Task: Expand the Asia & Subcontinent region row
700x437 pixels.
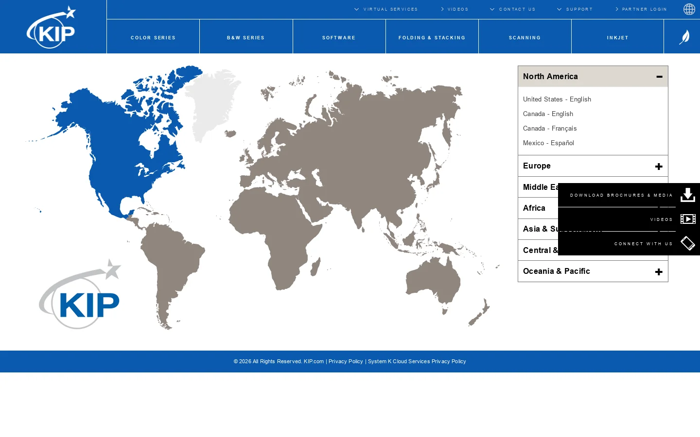Action: [x=538, y=229]
